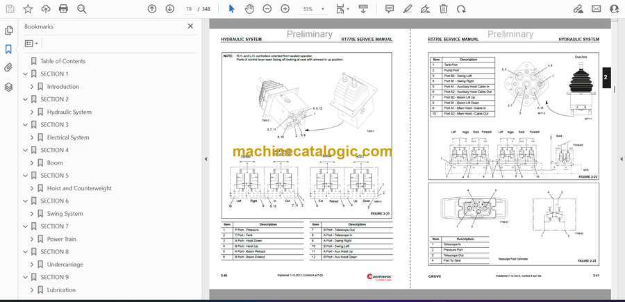Click the share link icon

pos(578,9)
